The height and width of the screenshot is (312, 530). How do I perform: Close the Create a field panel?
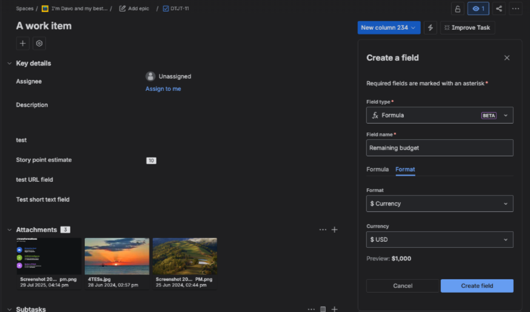pyautogui.click(x=507, y=58)
